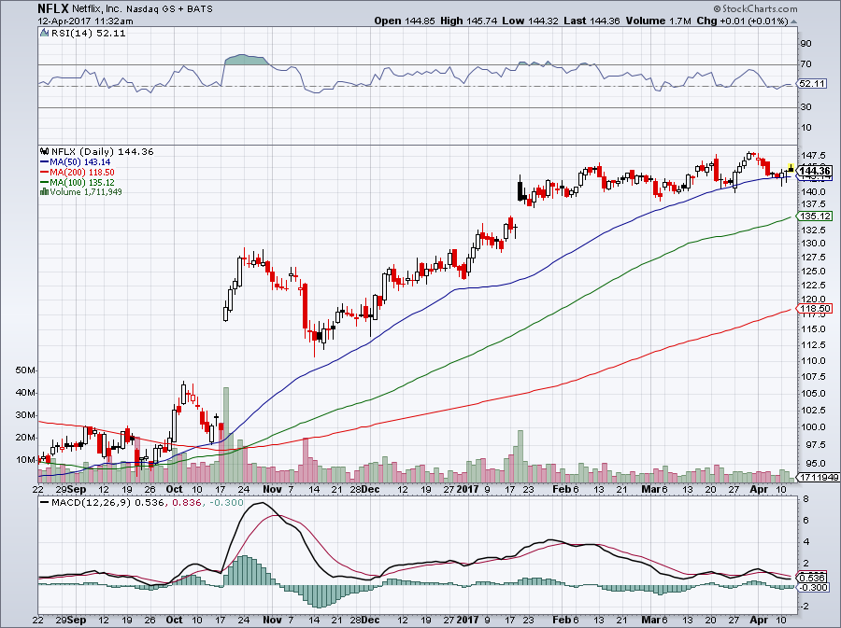Click the '12-Apr-2017 11:32am' timestamp

85,21
